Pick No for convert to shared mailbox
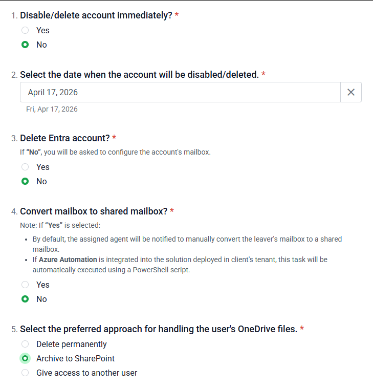Viewport: 373px width, 389px height. [25, 299]
